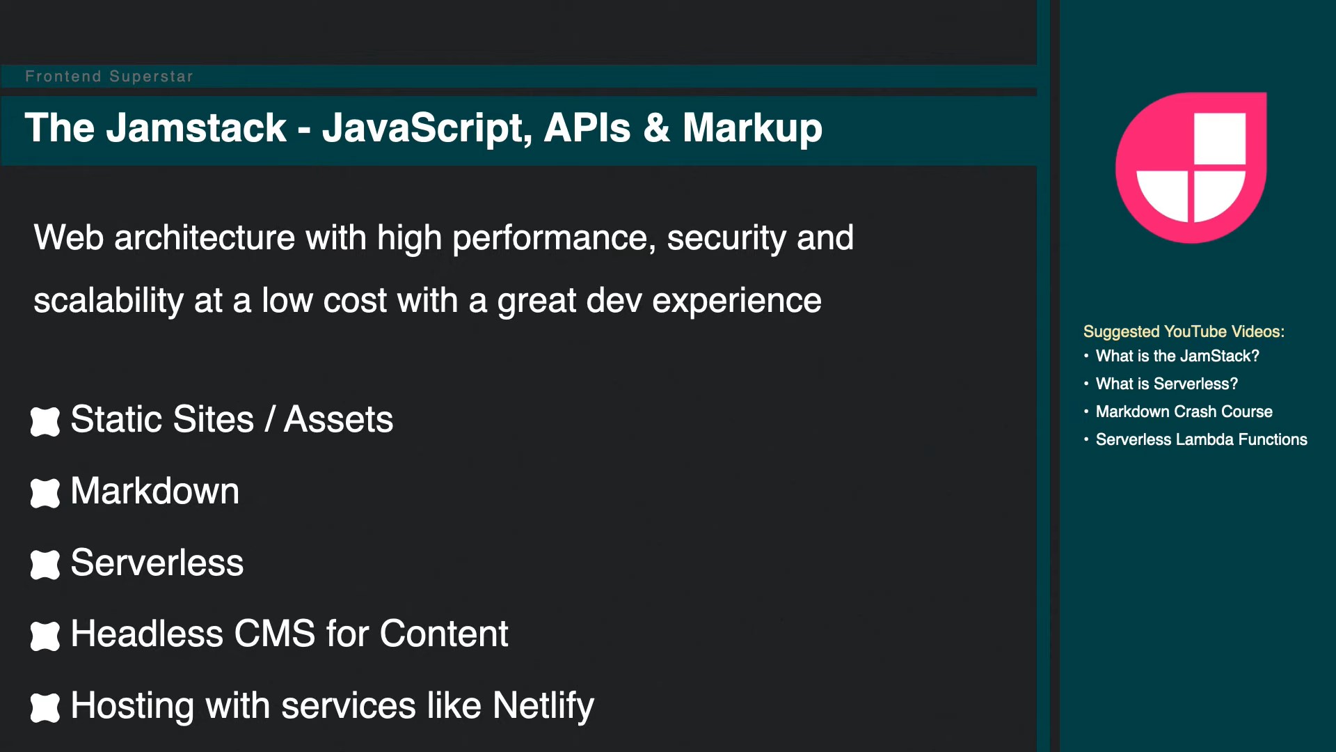Click bullet icon beside Headless CMS for Content
This screenshot has height=752, width=1336.
[x=45, y=636]
